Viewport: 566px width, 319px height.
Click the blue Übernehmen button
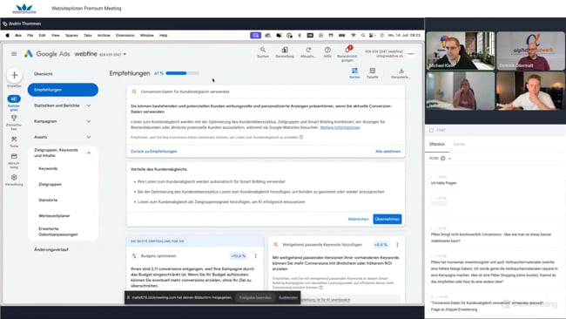(x=387, y=219)
